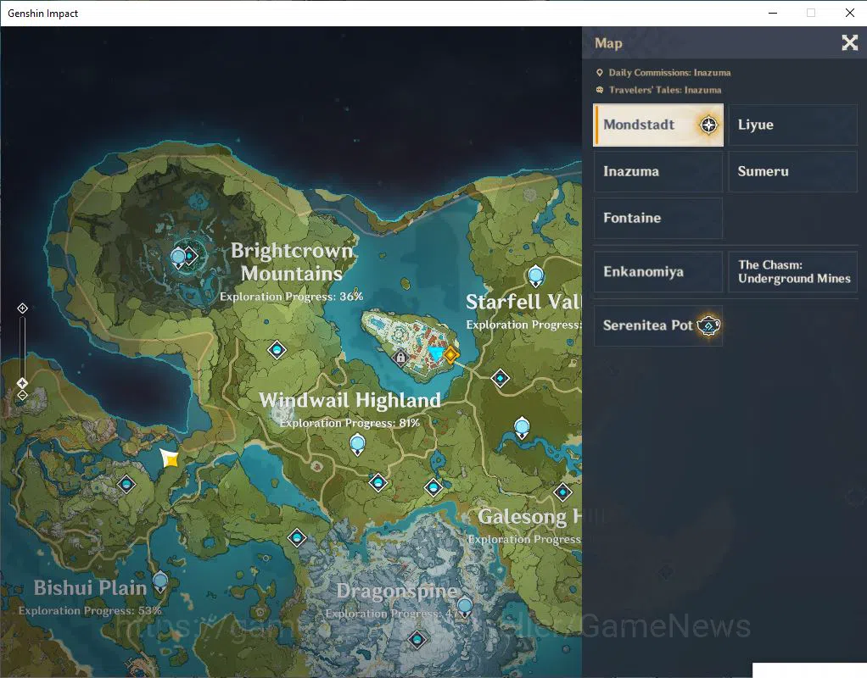Click Daily Commissions: Inazuma text
This screenshot has width=867, height=678.
(x=669, y=72)
